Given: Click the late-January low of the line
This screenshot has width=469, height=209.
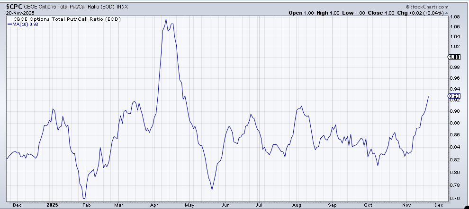Looking at the screenshot, I should click(x=84, y=198).
